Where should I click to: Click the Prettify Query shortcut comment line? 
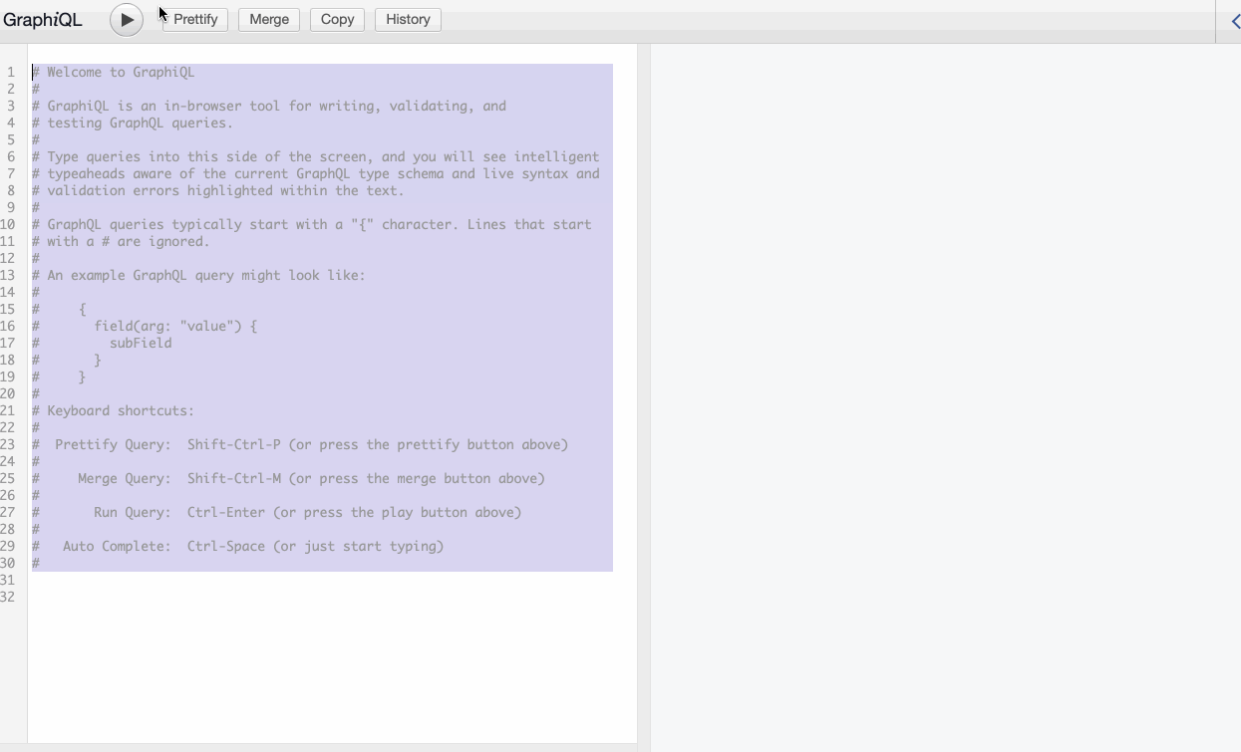point(299,444)
